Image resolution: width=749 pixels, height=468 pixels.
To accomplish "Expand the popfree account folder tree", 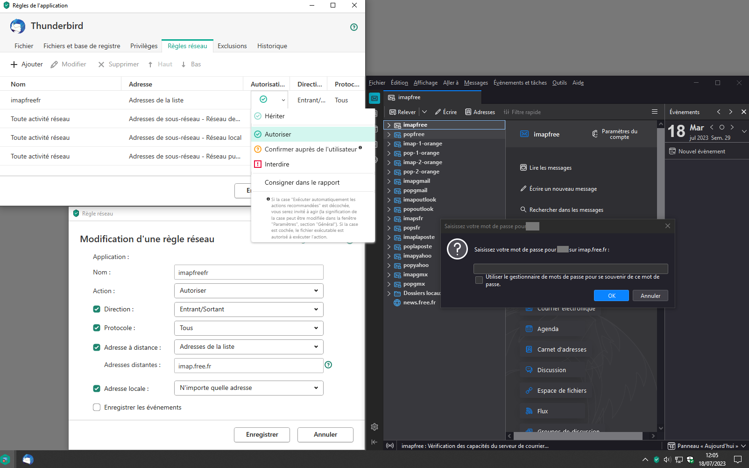I will [x=389, y=134].
